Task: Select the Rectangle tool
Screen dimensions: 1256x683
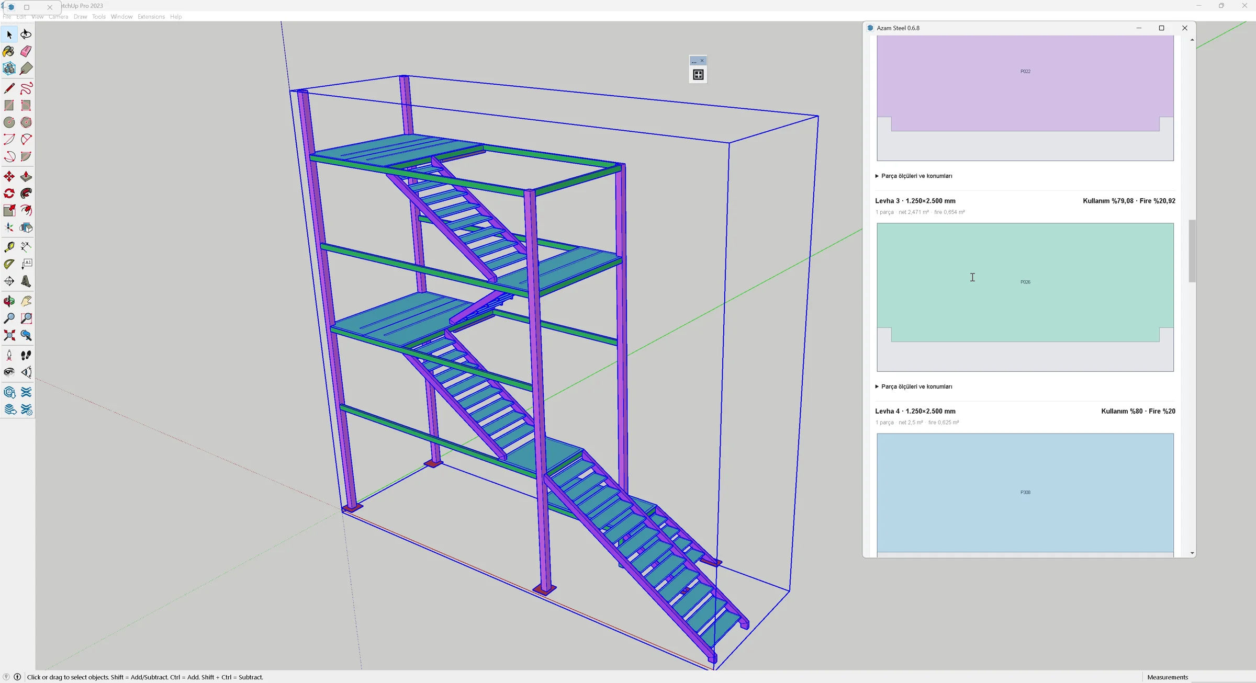Action: point(9,106)
